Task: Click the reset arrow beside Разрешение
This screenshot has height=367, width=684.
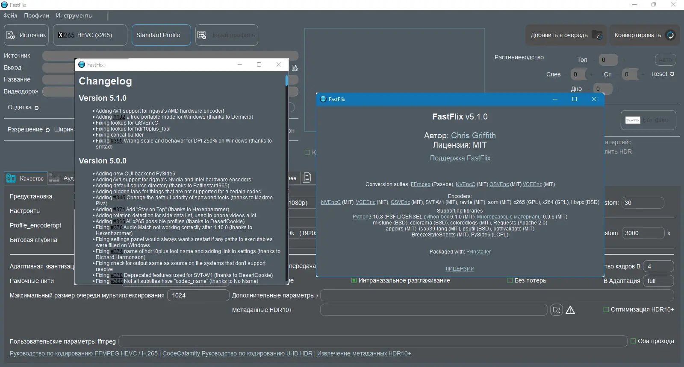Action: click(47, 130)
